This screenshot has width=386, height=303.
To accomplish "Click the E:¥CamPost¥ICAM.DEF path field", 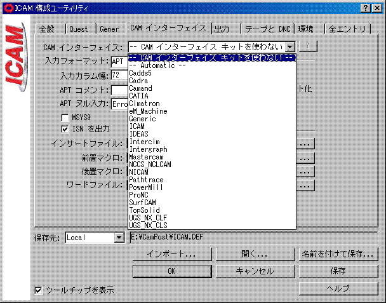I will click(254, 238).
